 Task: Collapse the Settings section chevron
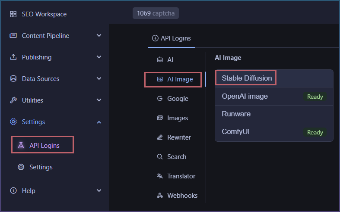(99, 122)
